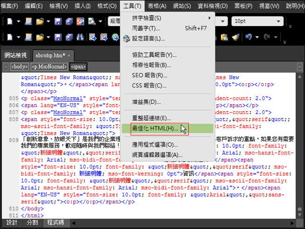Open the Open folder dropdown arrow in the top toolbar
This screenshot has height=229, width=305.
pos(48,21)
